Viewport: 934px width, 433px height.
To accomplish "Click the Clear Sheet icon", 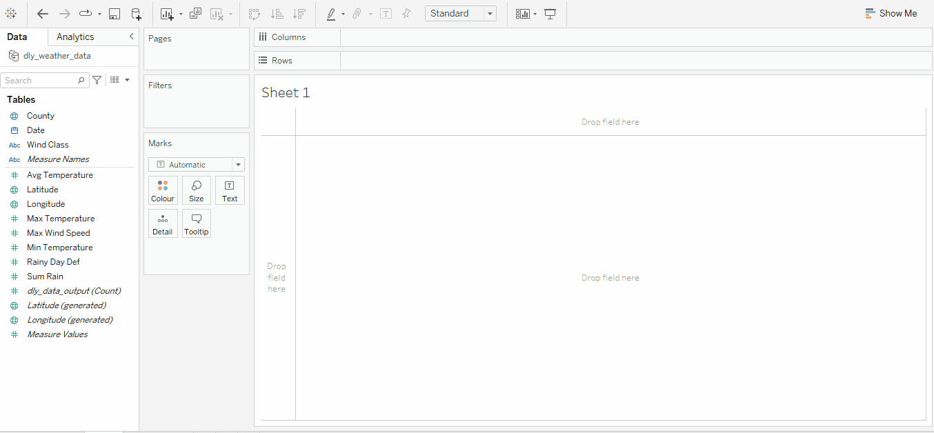I will tap(216, 13).
